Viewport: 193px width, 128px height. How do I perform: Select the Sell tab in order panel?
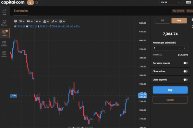point(162,20)
